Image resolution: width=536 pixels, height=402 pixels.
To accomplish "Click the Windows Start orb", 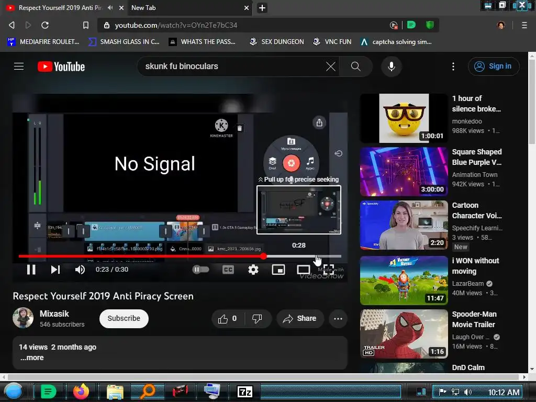I will 13,392.
